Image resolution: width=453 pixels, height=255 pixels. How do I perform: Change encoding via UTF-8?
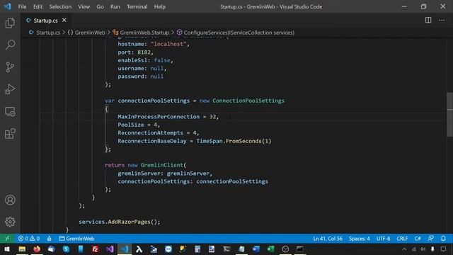383,239
